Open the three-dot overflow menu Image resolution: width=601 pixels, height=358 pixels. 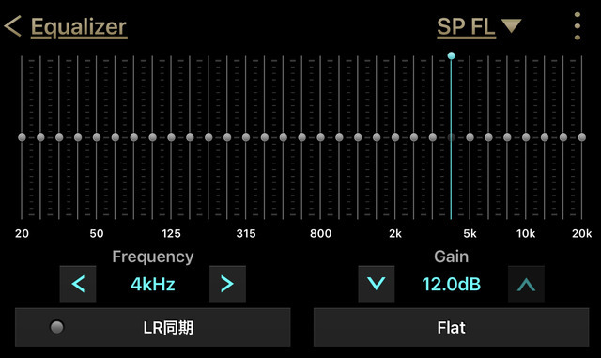click(x=578, y=26)
